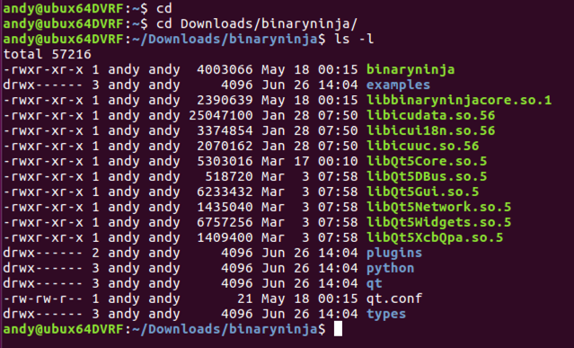Click the 'ls -l' command text
This screenshot has height=348, width=574.
coord(354,39)
